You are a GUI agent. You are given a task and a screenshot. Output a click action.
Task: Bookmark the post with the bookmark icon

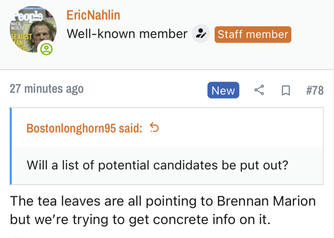tap(285, 90)
